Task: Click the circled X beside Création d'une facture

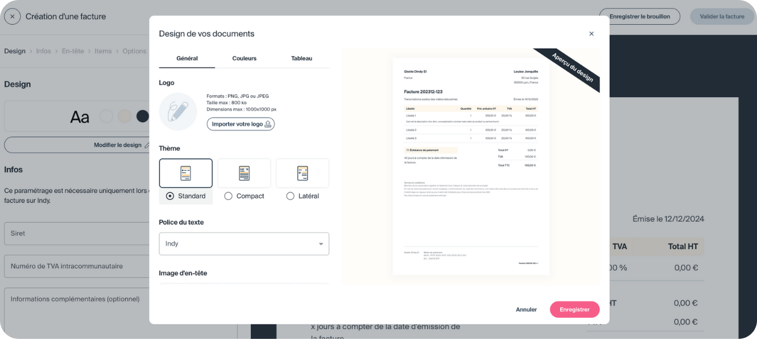Action: pos(12,17)
